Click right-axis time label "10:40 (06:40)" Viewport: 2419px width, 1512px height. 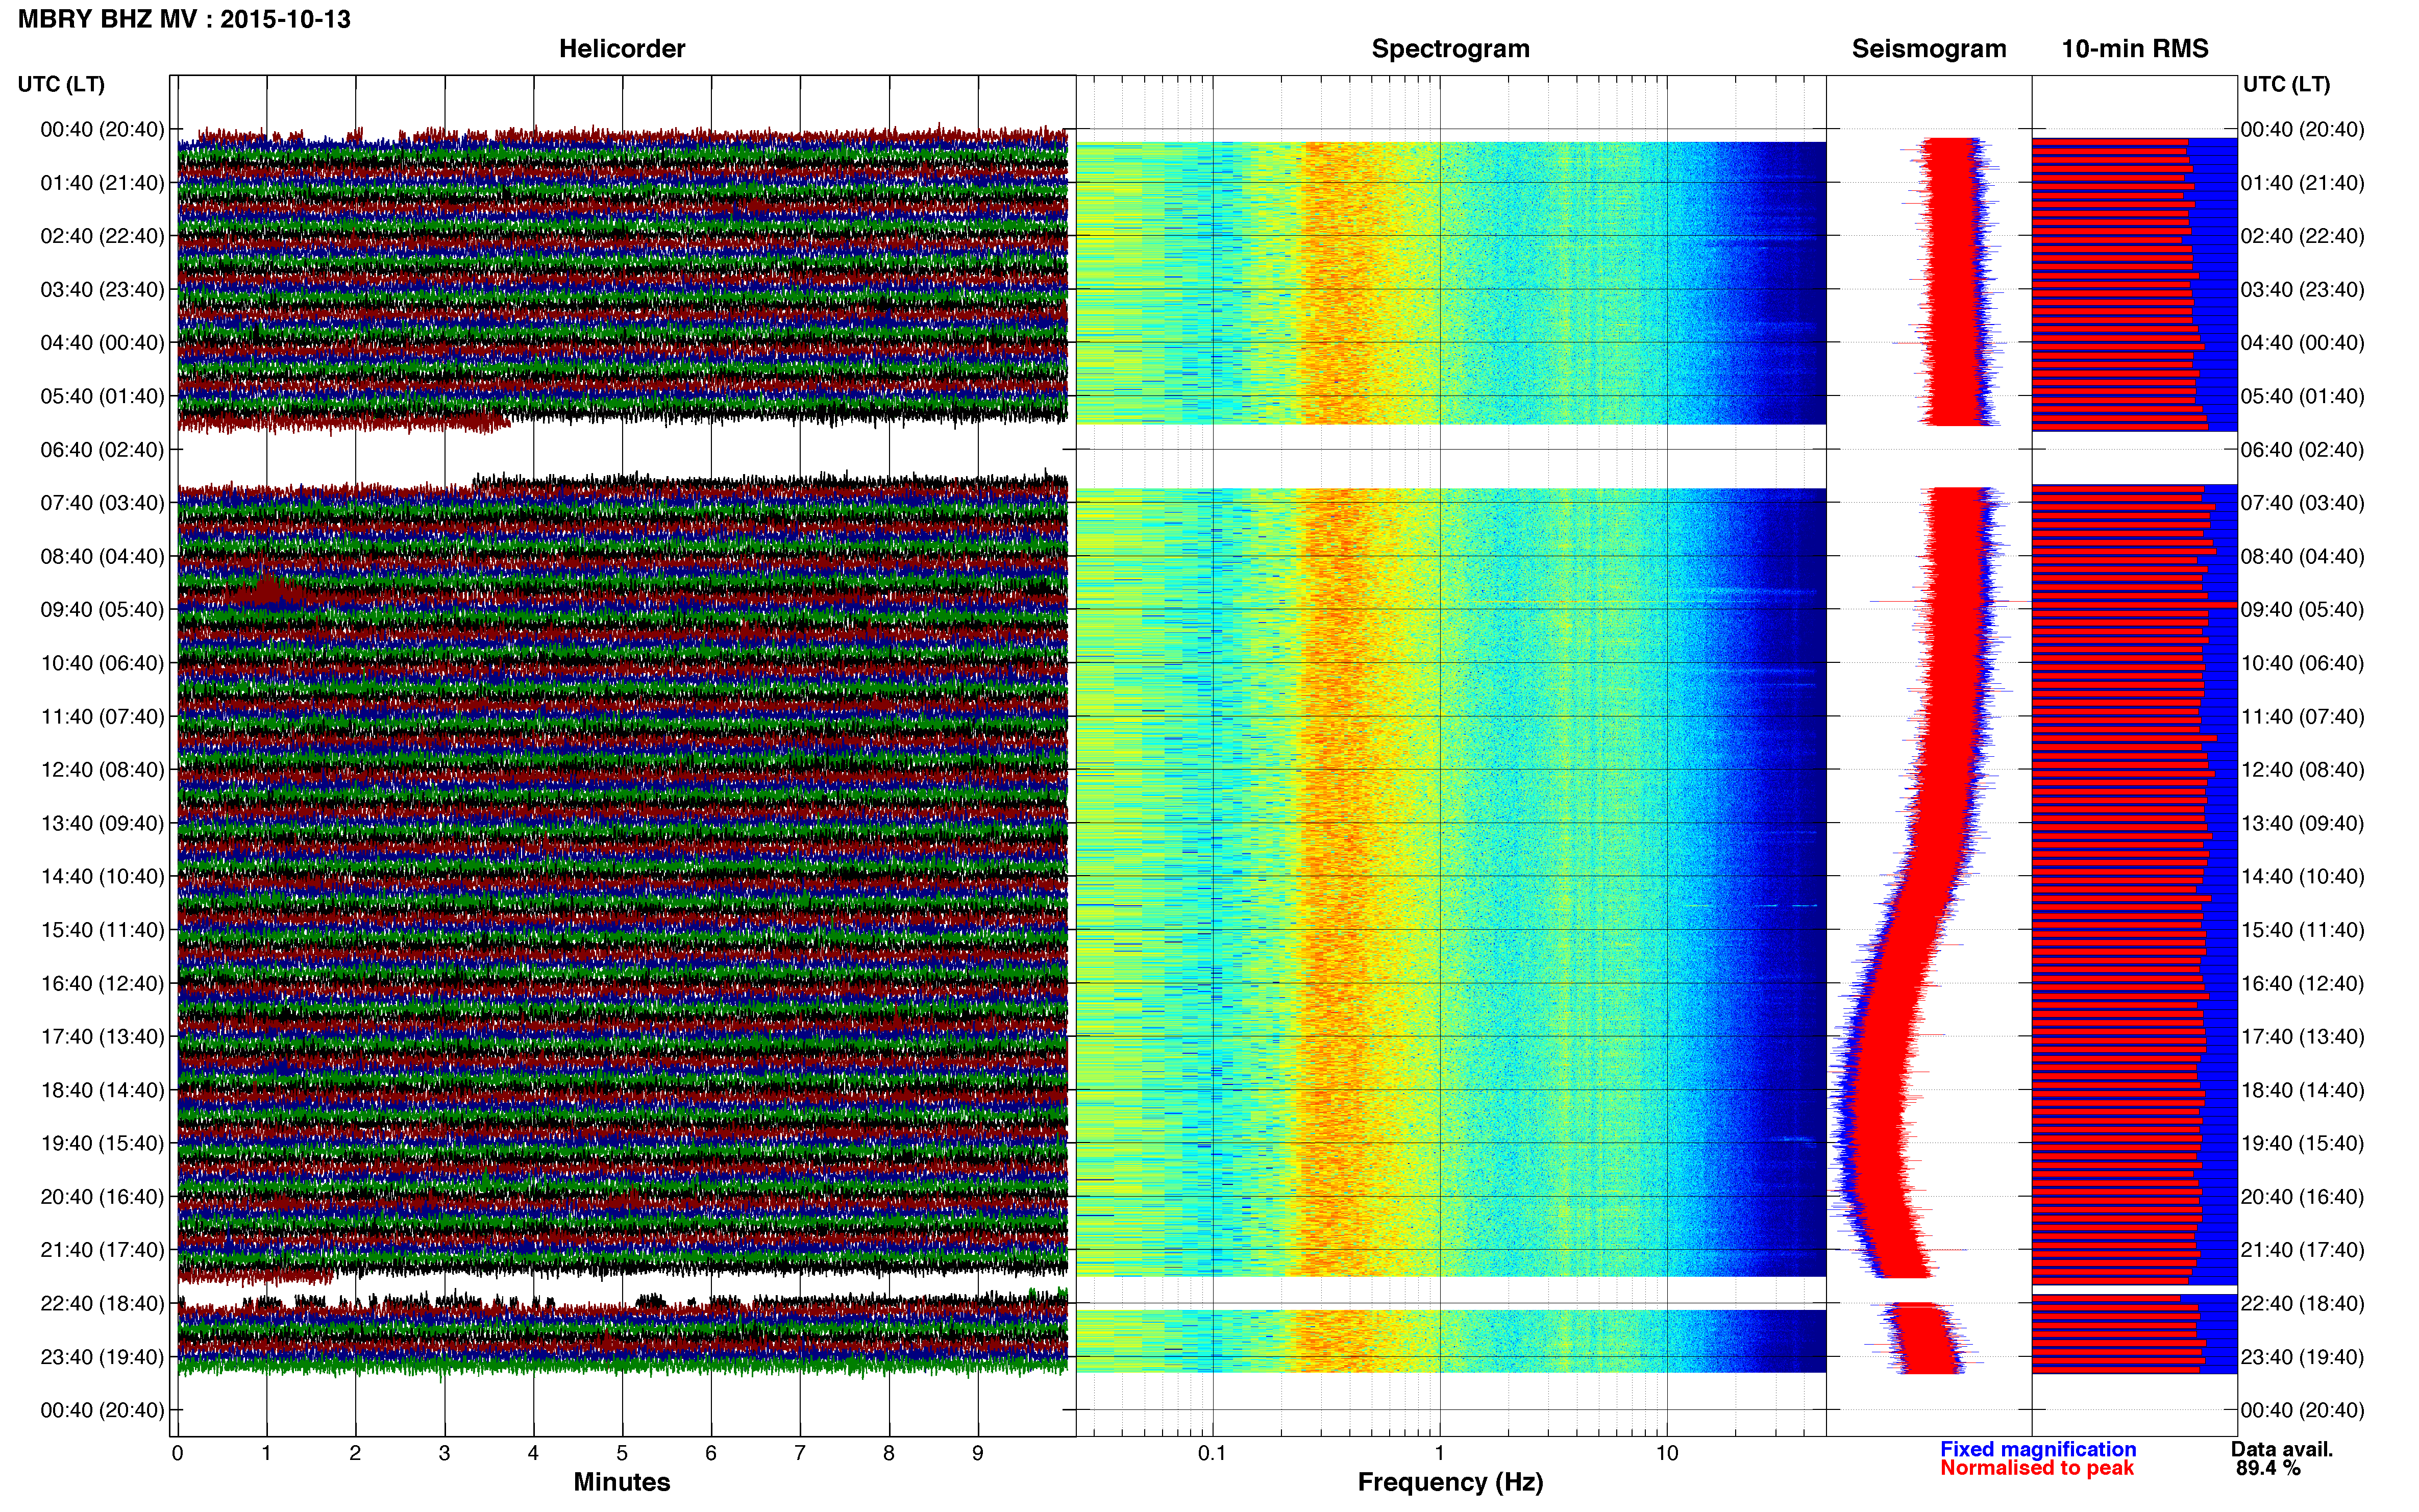click(x=2302, y=663)
